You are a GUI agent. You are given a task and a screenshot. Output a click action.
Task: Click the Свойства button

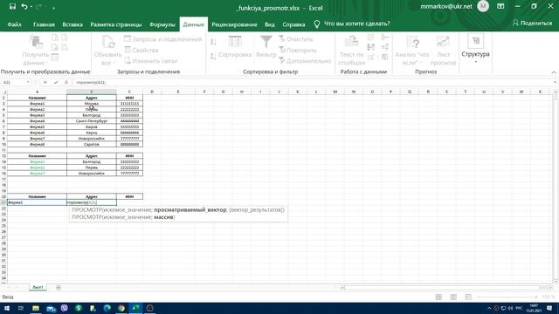click(141, 51)
